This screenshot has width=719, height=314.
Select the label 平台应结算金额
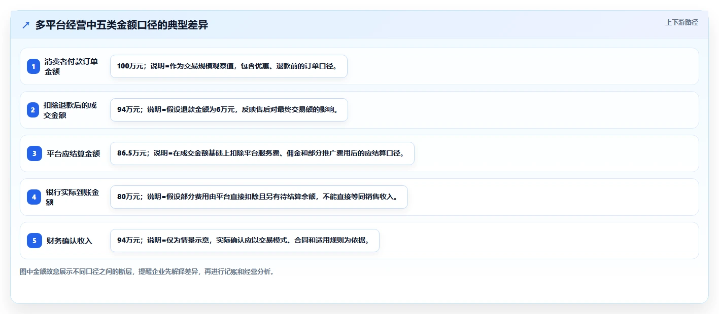(x=73, y=153)
